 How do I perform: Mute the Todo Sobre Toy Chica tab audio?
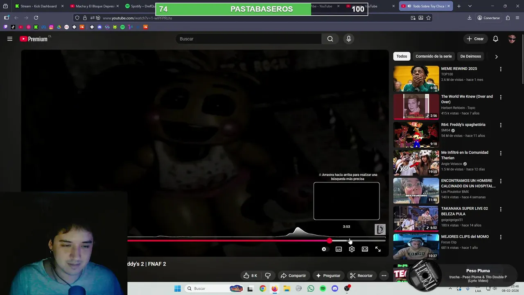(409, 6)
